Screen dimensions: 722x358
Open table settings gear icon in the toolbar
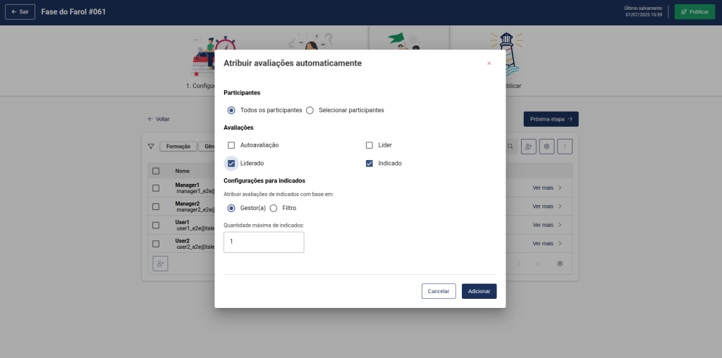tap(546, 147)
